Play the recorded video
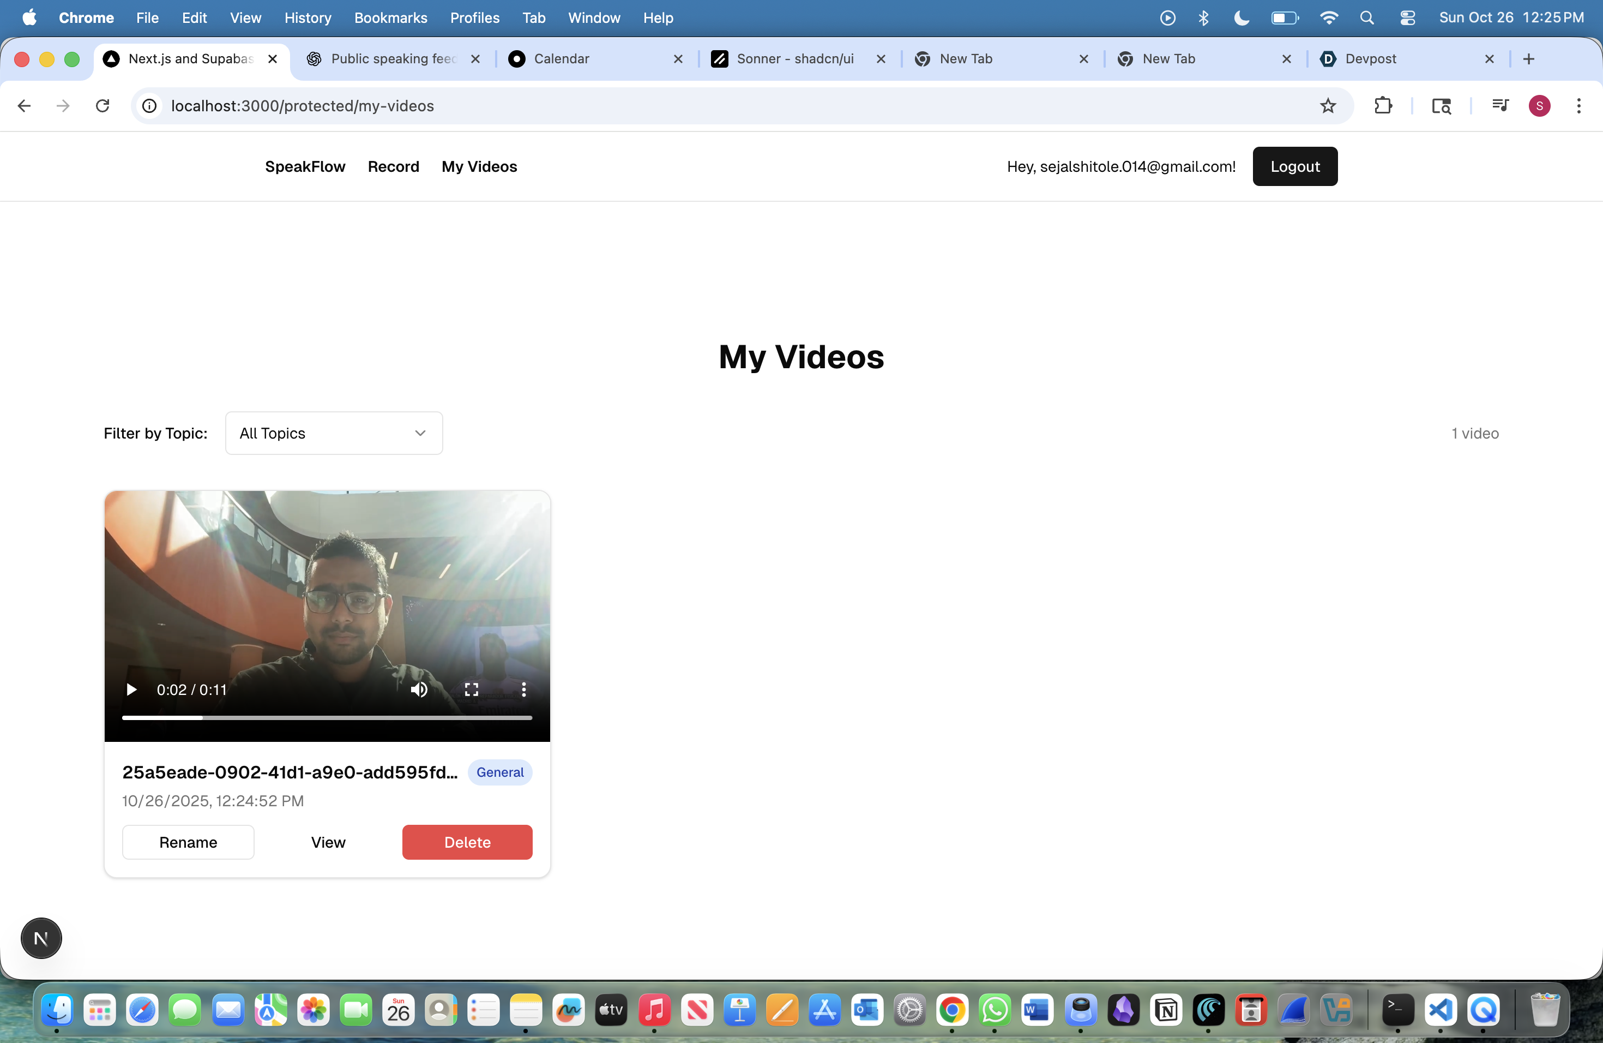 (131, 690)
